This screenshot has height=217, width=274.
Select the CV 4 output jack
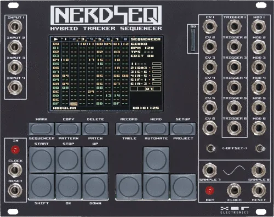pos(210,87)
